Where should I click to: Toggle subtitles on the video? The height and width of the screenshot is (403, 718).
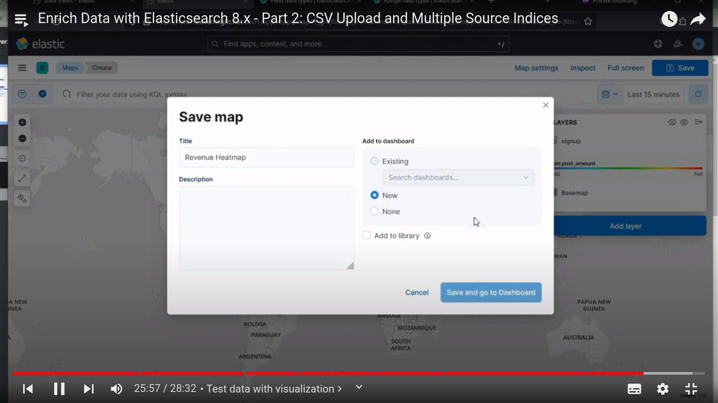pyautogui.click(x=634, y=389)
